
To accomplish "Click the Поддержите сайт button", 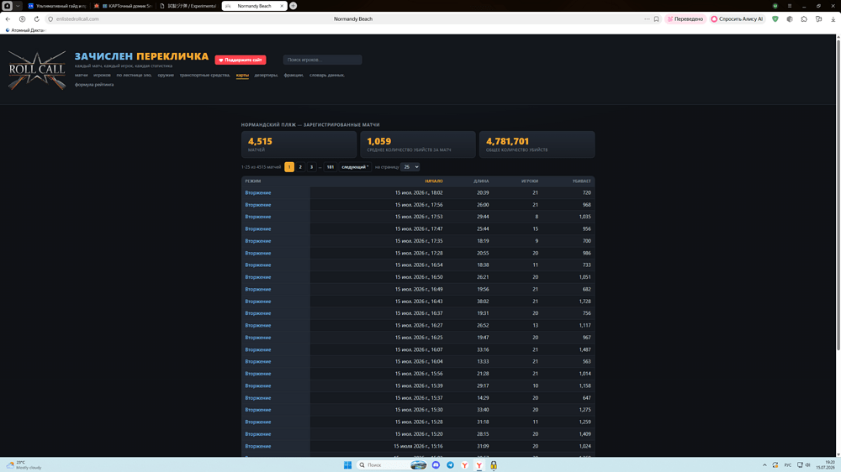I will click(x=241, y=60).
